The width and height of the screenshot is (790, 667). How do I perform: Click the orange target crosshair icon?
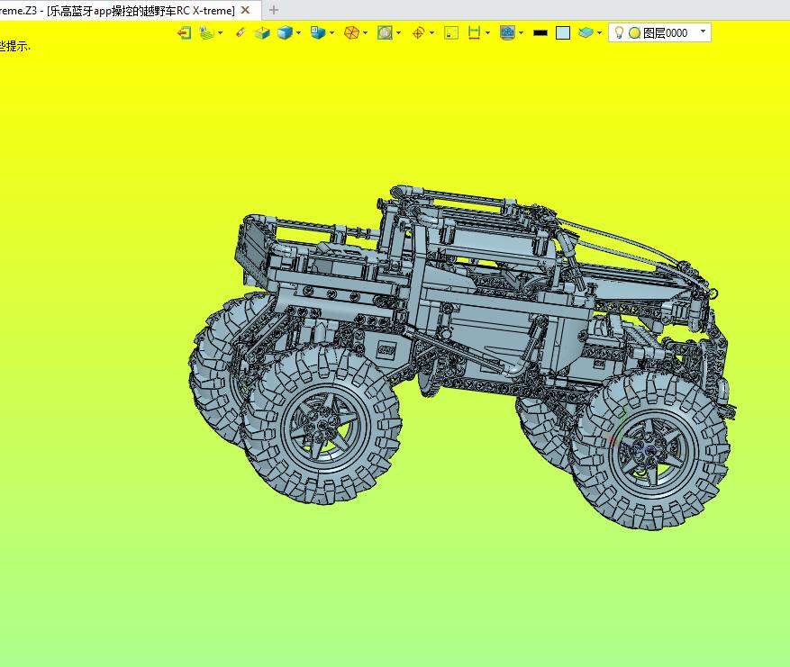pos(418,33)
